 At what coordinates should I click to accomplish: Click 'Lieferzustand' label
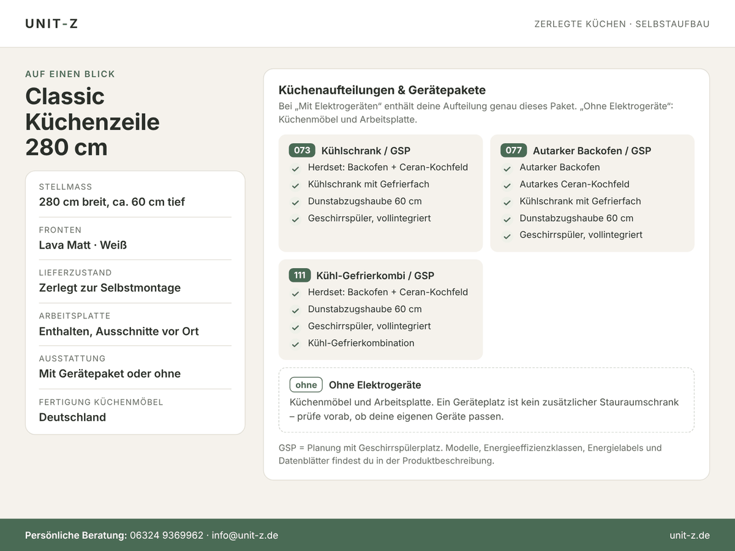[75, 272]
